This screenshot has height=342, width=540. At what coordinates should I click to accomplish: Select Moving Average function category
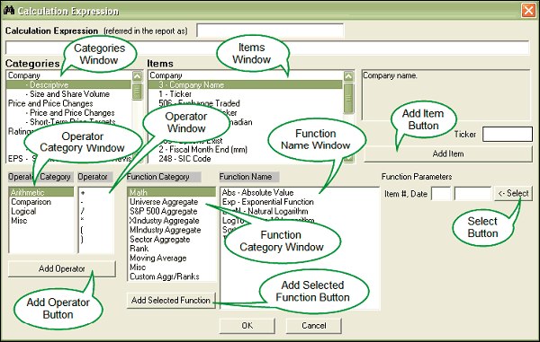[158, 258]
